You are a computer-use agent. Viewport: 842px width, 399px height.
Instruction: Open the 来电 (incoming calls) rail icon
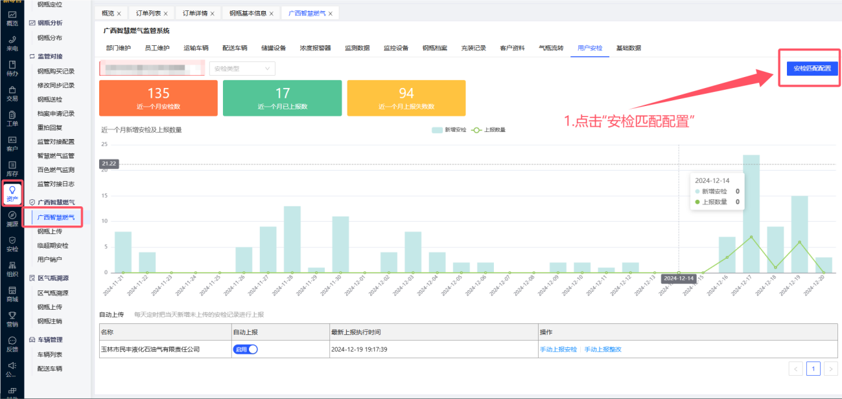tap(12, 43)
